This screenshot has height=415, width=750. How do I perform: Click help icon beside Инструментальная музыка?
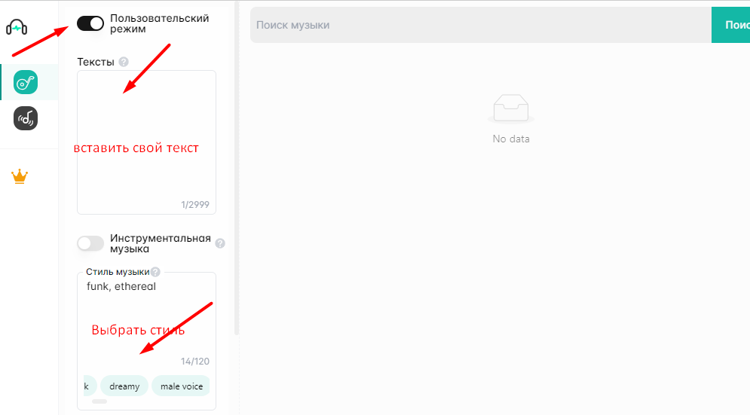point(220,243)
